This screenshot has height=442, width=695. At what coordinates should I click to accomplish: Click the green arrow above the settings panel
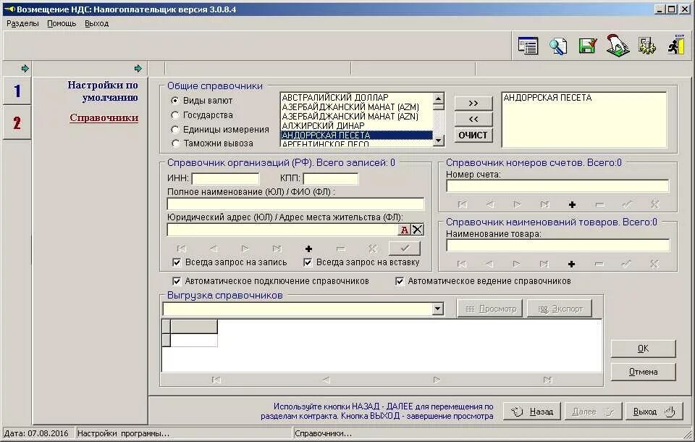coord(138,68)
